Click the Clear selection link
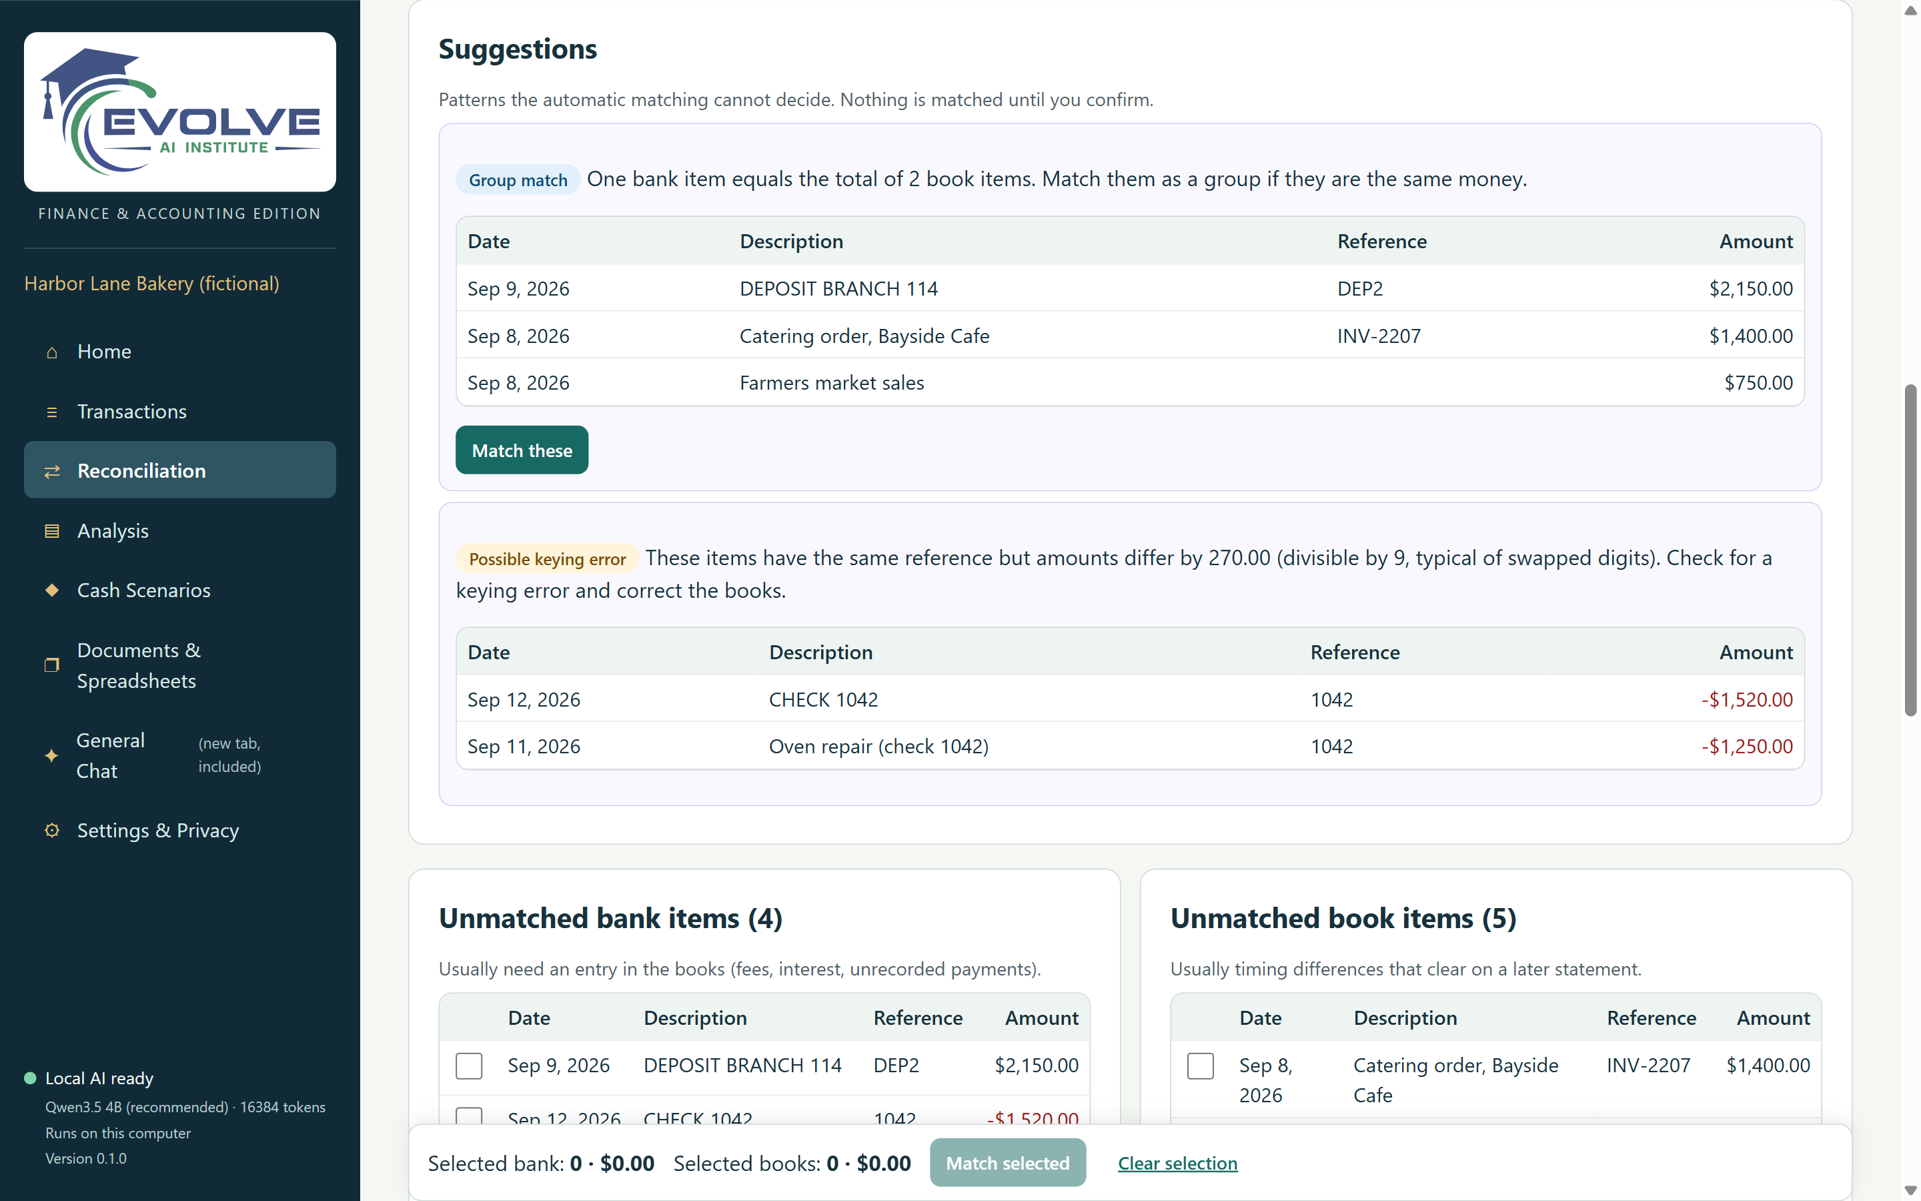The height and width of the screenshot is (1201, 1921). pyautogui.click(x=1177, y=1163)
